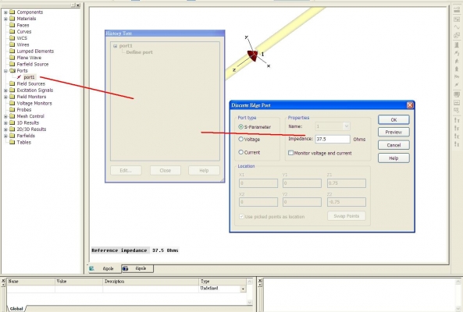Click the dipole 3D view tab icon

(x=92, y=268)
